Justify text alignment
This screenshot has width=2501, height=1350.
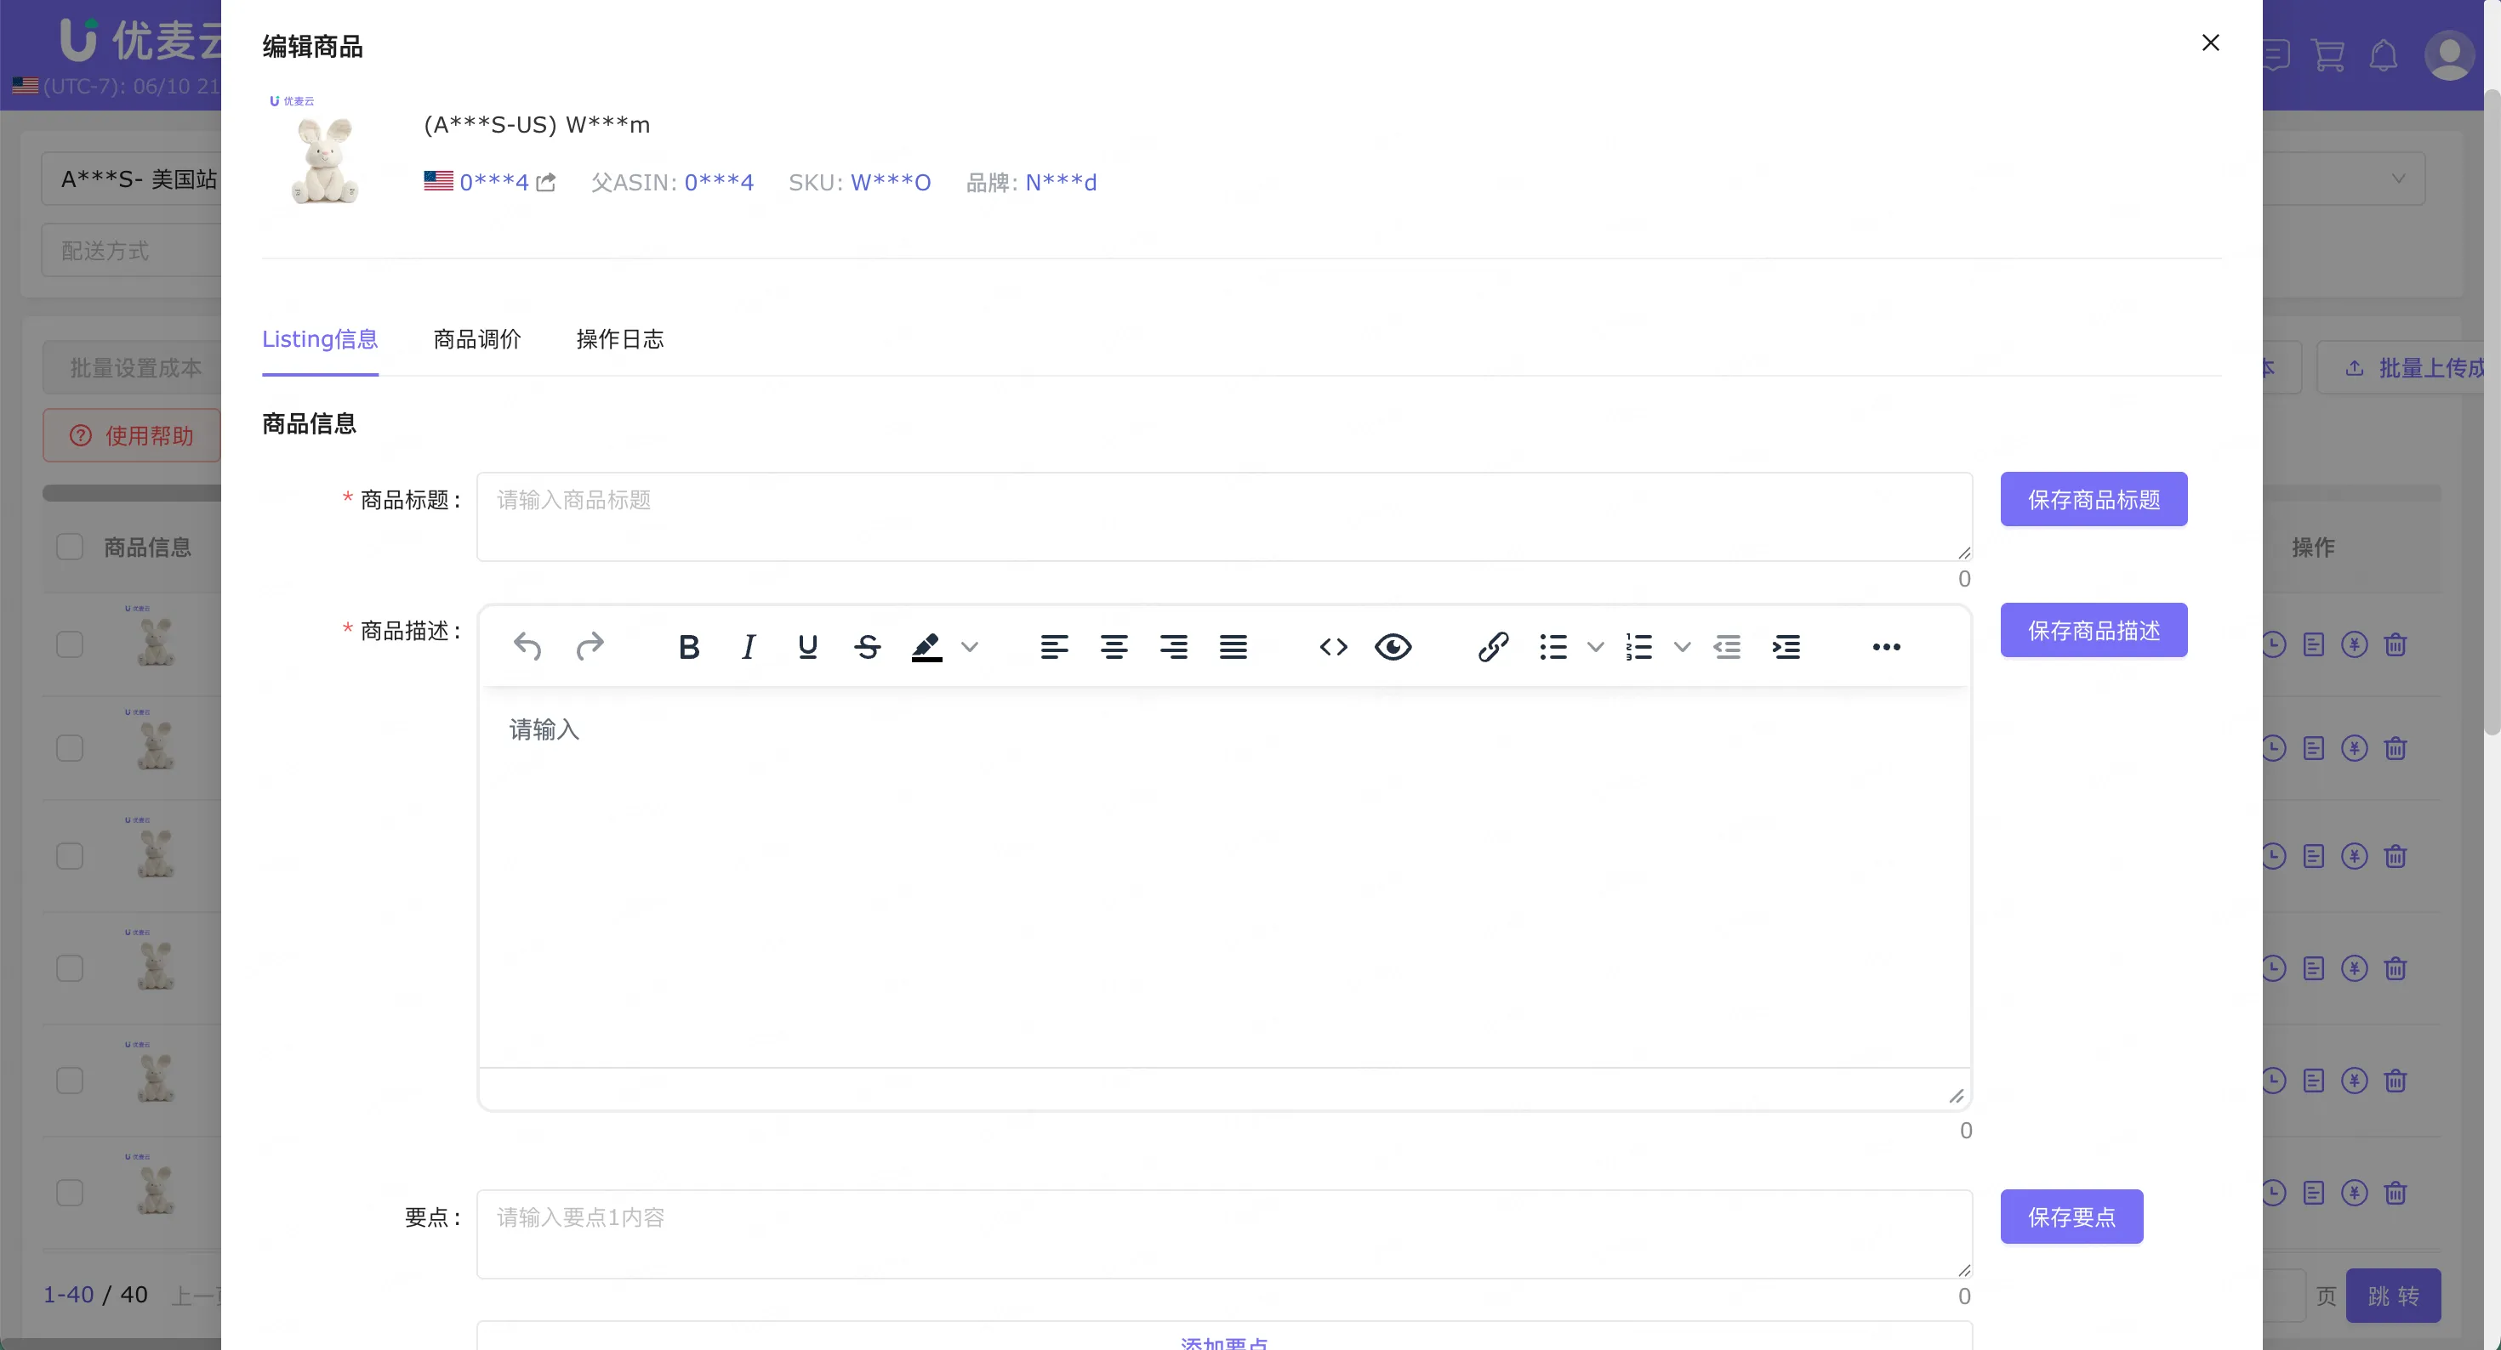point(1233,646)
